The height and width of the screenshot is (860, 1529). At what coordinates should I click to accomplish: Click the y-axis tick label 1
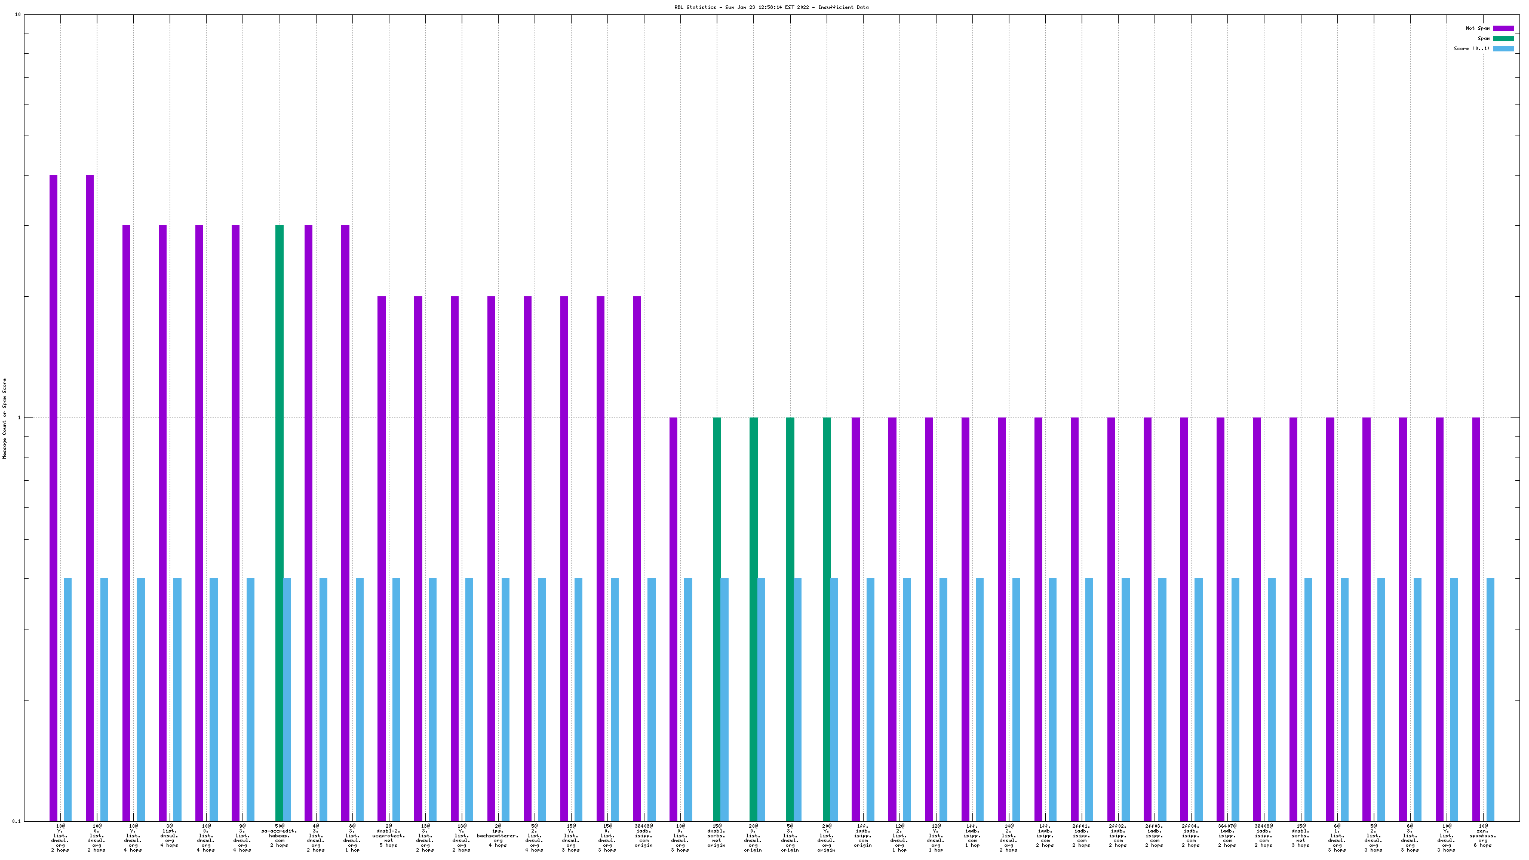click(19, 418)
